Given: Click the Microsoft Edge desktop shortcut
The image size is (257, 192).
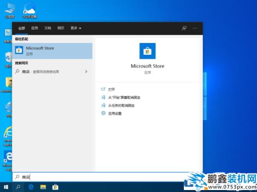Looking at the screenshot, I should 7,160.
